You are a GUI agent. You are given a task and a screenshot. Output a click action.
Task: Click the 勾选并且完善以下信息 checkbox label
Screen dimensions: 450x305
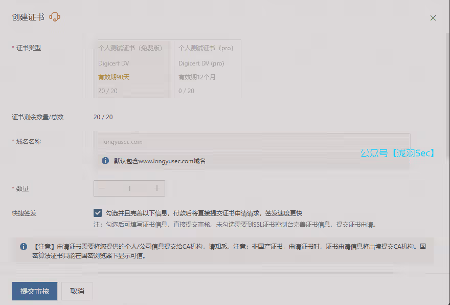207,213
